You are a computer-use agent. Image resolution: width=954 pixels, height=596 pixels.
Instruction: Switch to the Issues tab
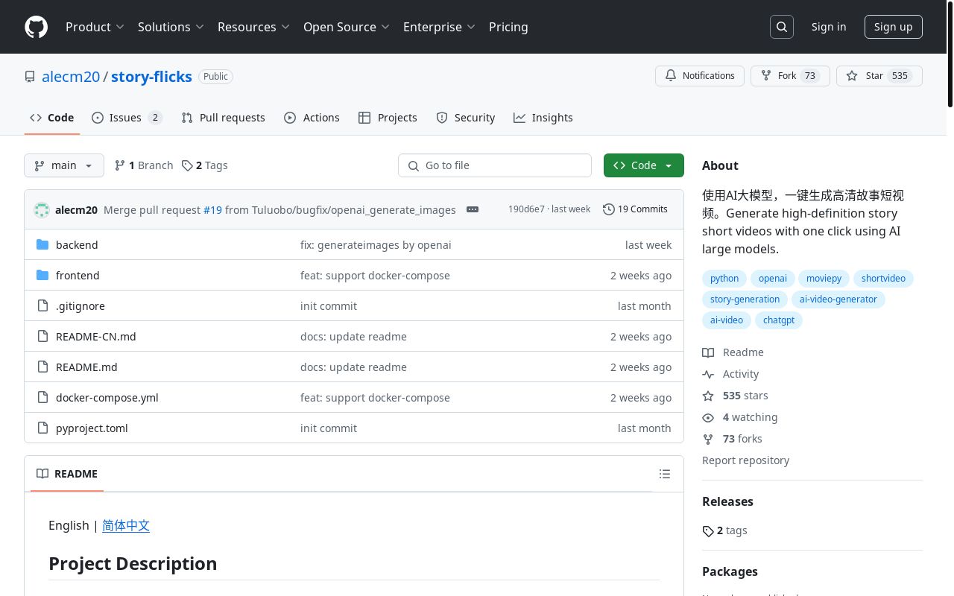(126, 118)
